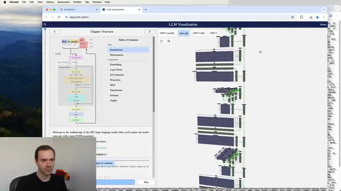Follow the Home link in header
The image size is (341, 191).
323,24
